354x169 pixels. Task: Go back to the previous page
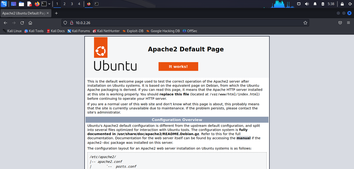click(6, 23)
